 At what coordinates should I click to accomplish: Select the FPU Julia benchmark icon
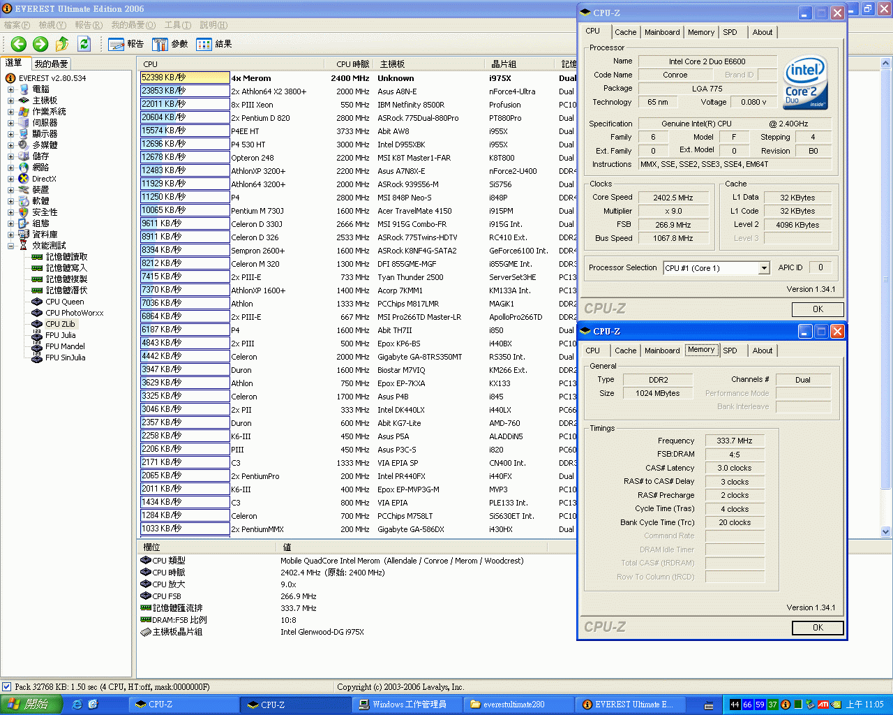tap(38, 335)
